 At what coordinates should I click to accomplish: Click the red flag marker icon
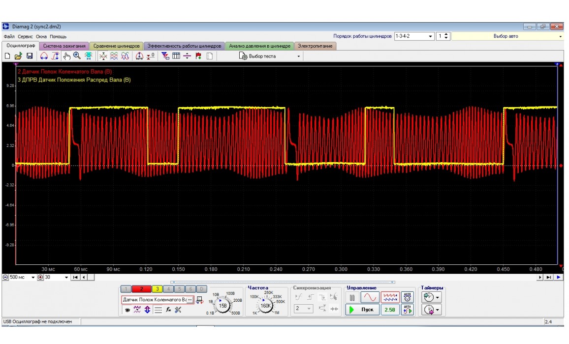[x=198, y=56]
